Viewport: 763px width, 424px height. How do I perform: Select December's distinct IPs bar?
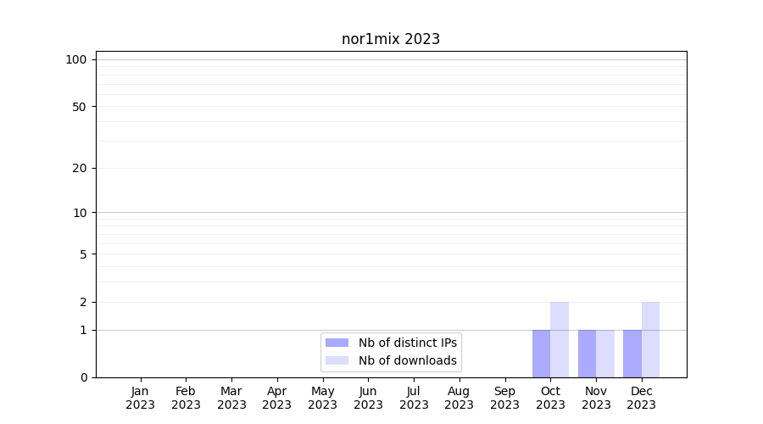coord(632,354)
